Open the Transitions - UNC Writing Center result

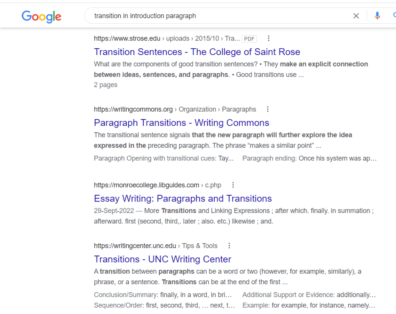pos(162,259)
